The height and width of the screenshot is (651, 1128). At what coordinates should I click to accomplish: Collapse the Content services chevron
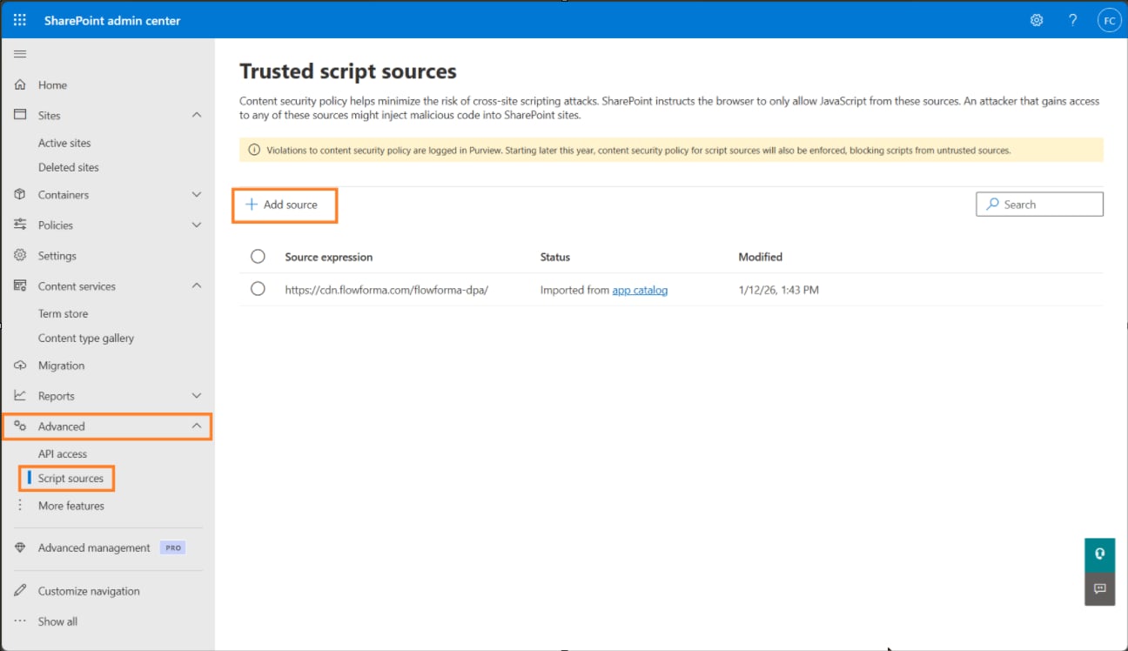[197, 285]
